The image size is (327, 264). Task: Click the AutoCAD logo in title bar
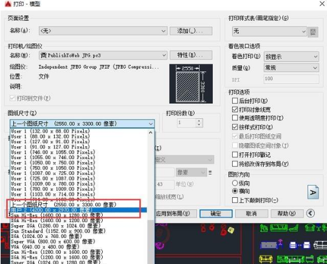pyautogui.click(x=8, y=4)
